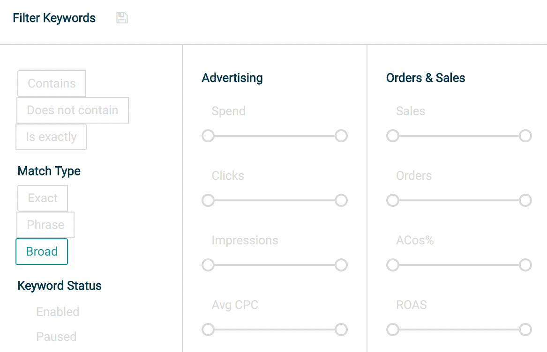Click the Clicks slider left handle
The height and width of the screenshot is (352, 547).
(208, 200)
